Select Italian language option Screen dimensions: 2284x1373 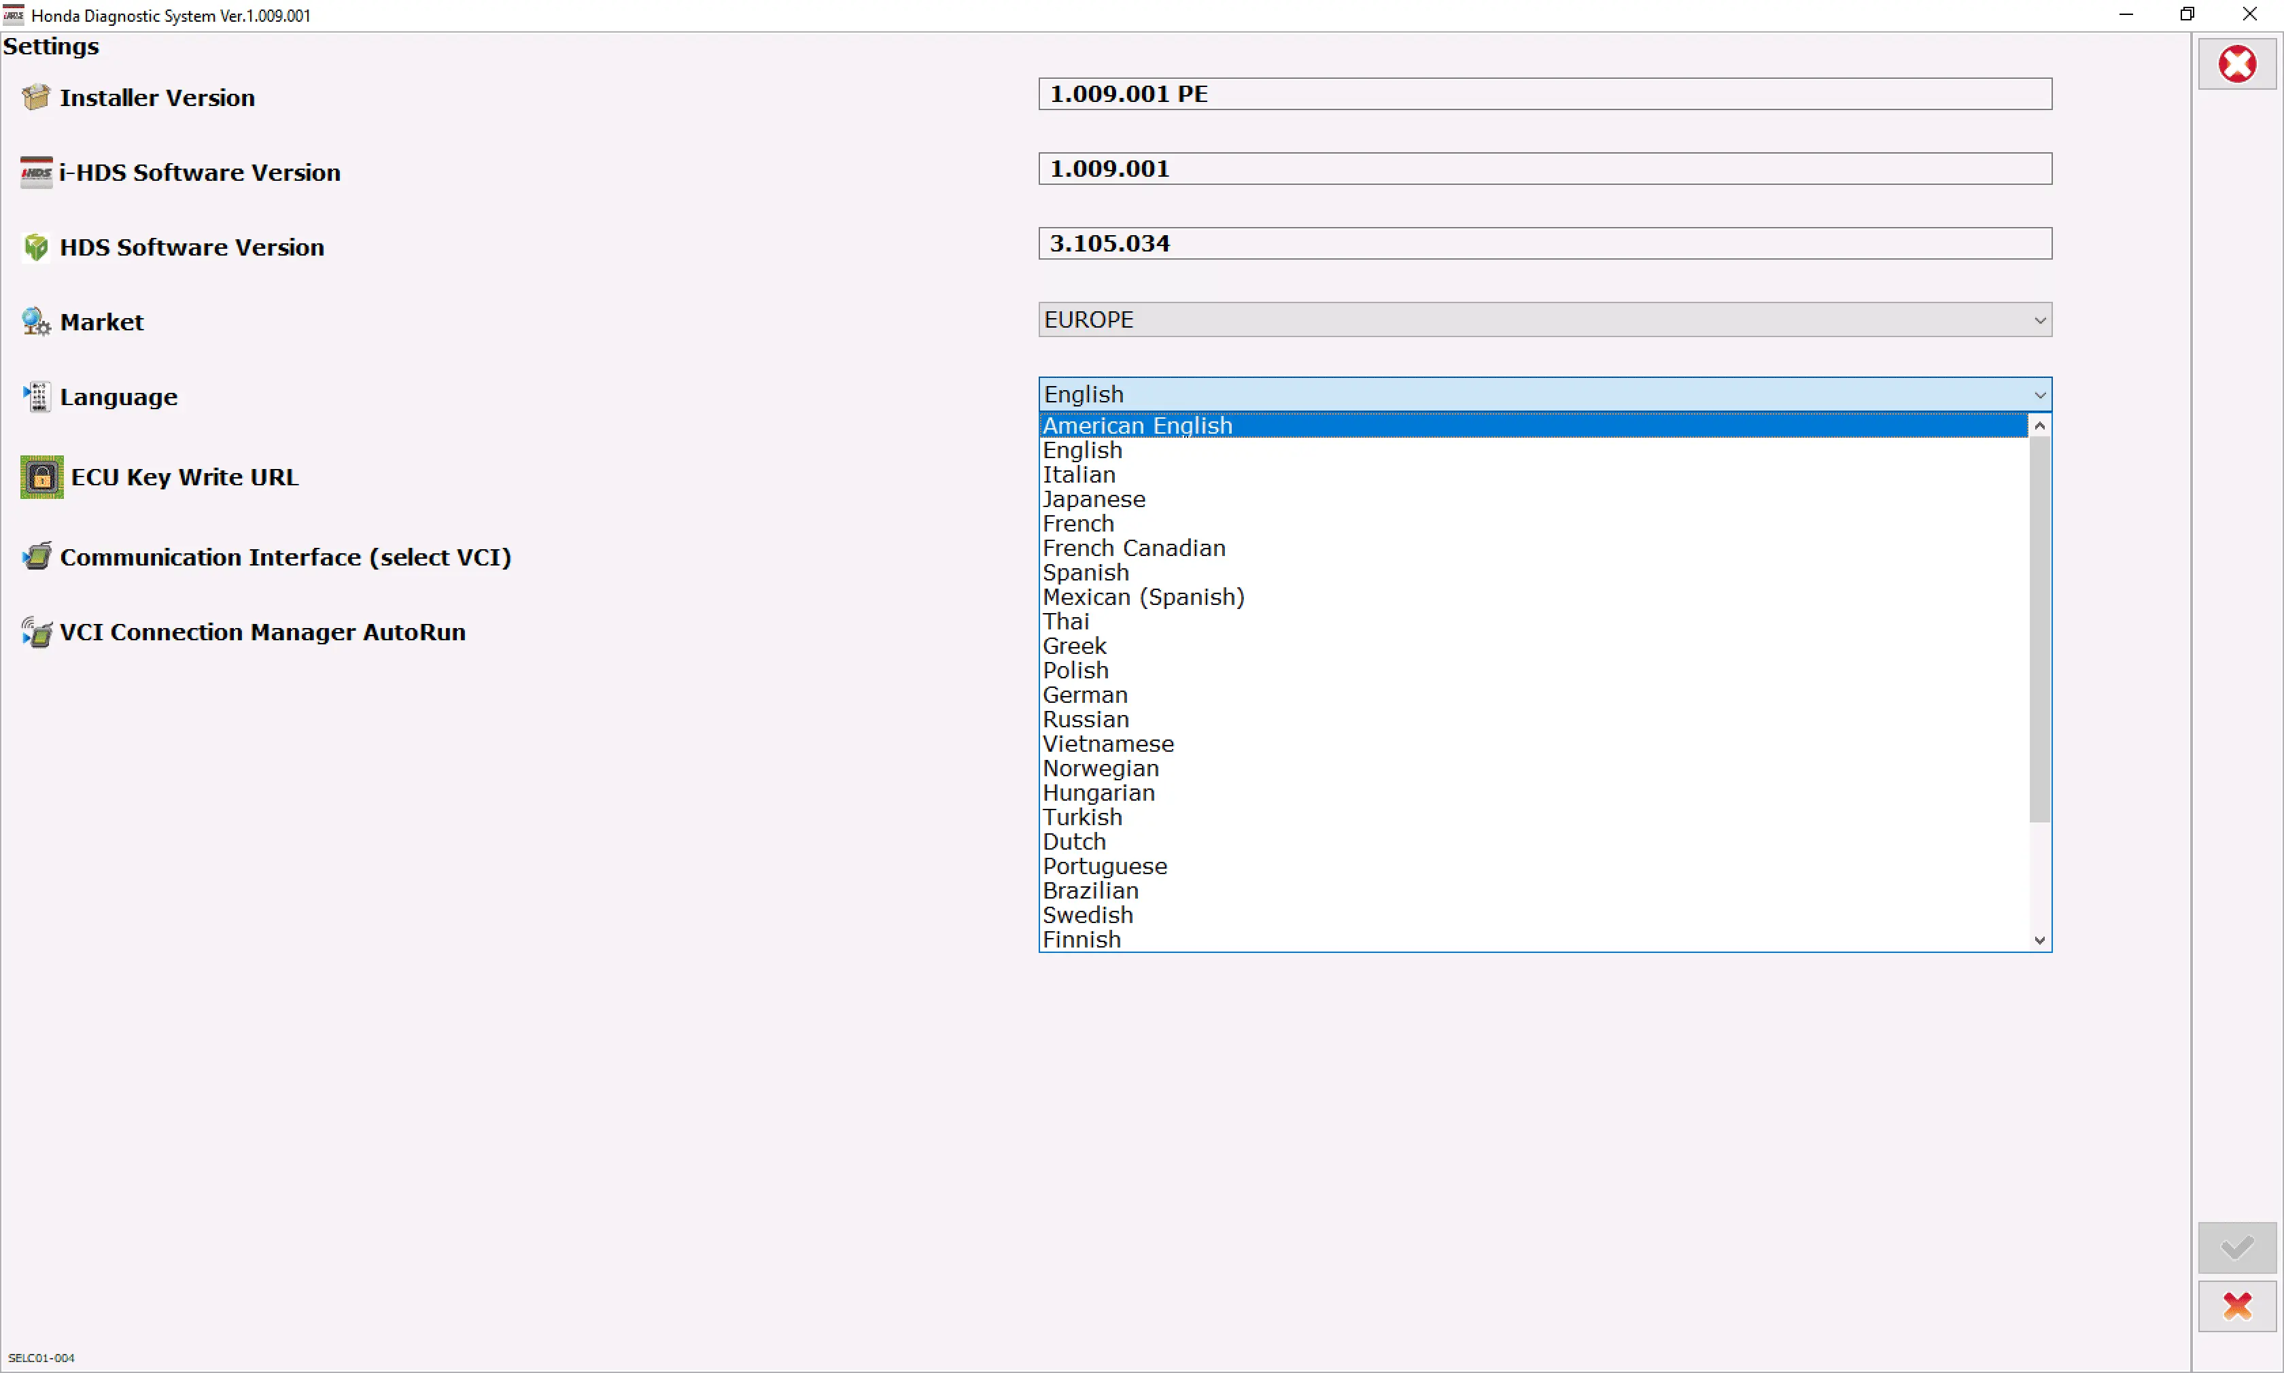pos(1534,474)
